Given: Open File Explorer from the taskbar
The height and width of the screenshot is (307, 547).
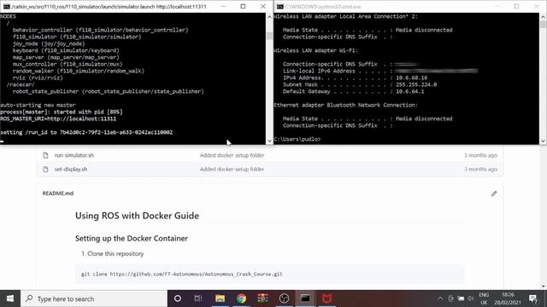Looking at the screenshot, I should [x=220, y=298].
